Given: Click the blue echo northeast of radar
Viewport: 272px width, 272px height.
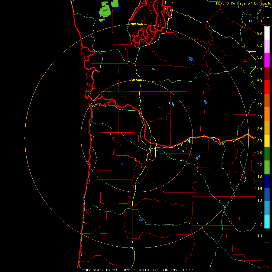Looking at the screenshot, I should (192, 59).
